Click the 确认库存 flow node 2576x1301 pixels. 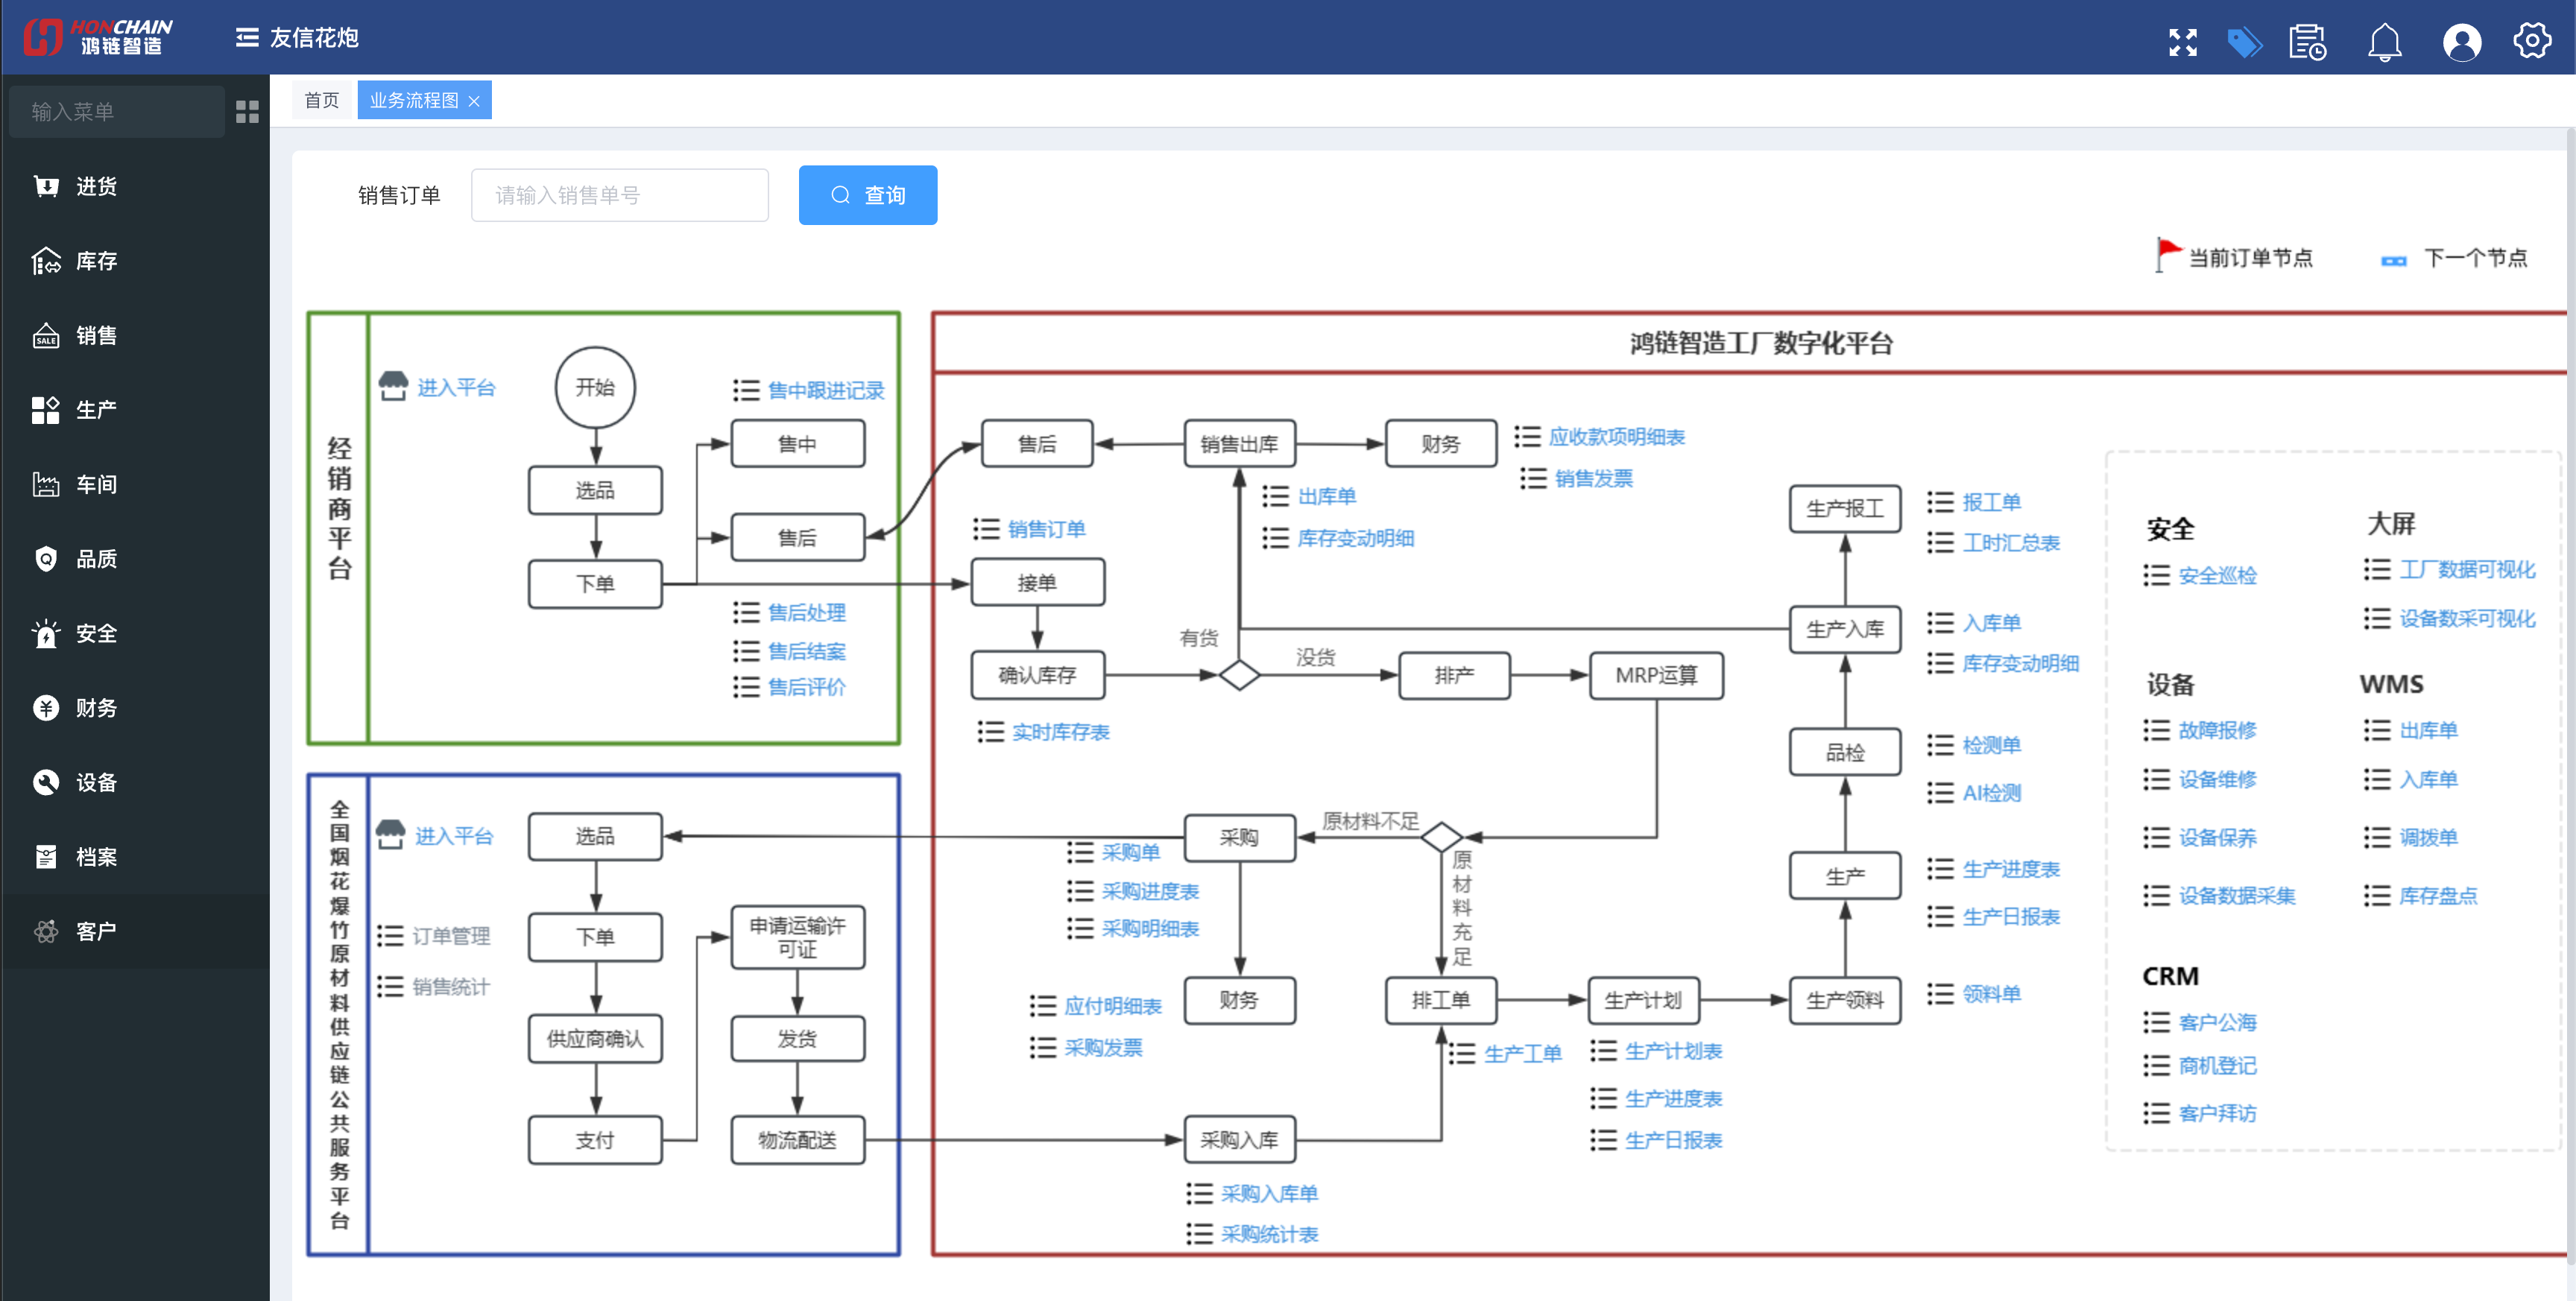coord(1037,675)
